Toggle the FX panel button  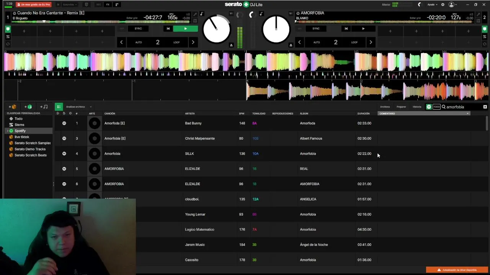click(x=108, y=5)
